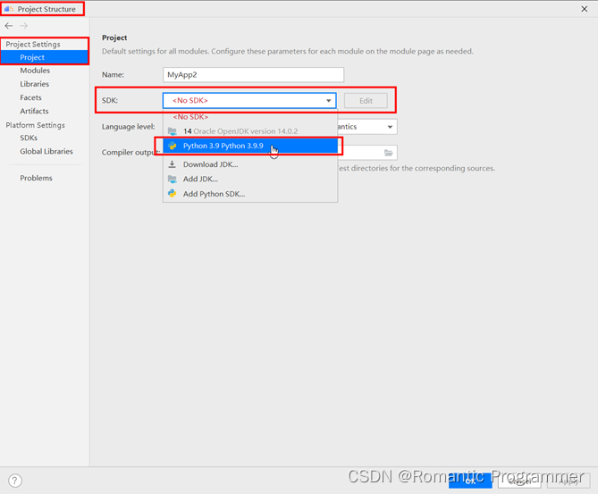Open Global Libraries page
The width and height of the screenshot is (598, 494).
[46, 151]
